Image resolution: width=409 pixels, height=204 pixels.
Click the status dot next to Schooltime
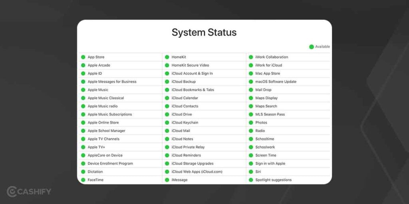[x=251, y=139]
